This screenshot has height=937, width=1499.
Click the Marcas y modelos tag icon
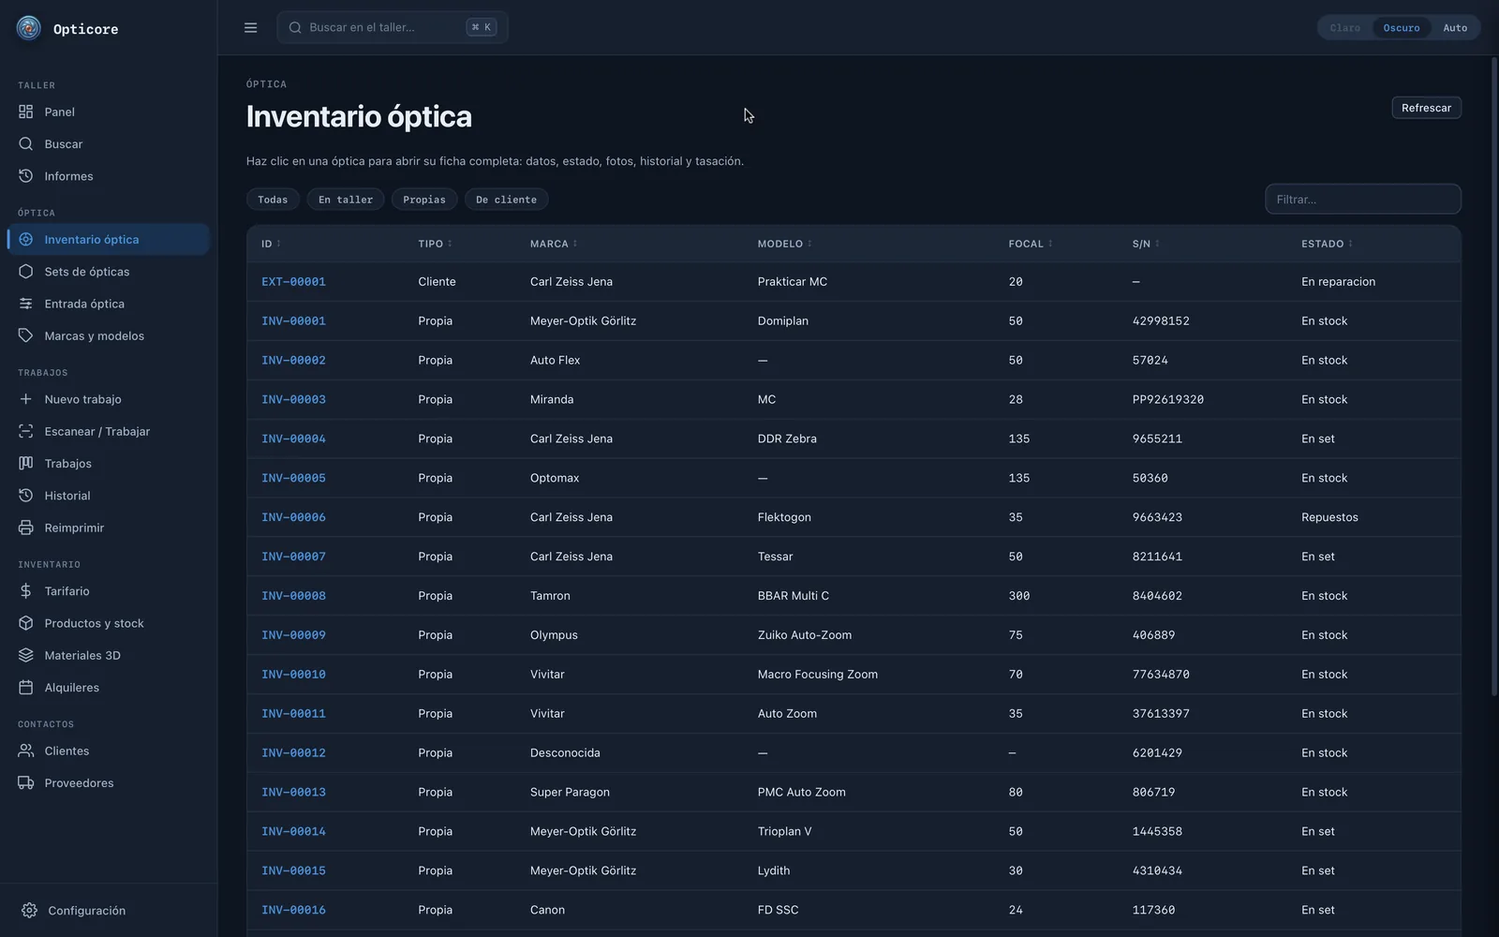[x=25, y=335]
